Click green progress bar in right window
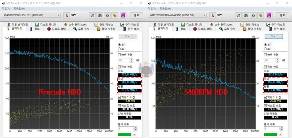This screenshot has width=292, height=138. (x=270, y=135)
